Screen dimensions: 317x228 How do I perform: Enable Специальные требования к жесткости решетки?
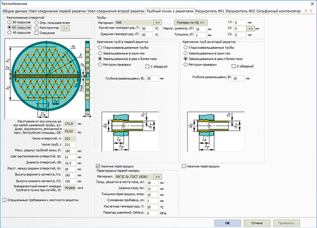pos(41,200)
